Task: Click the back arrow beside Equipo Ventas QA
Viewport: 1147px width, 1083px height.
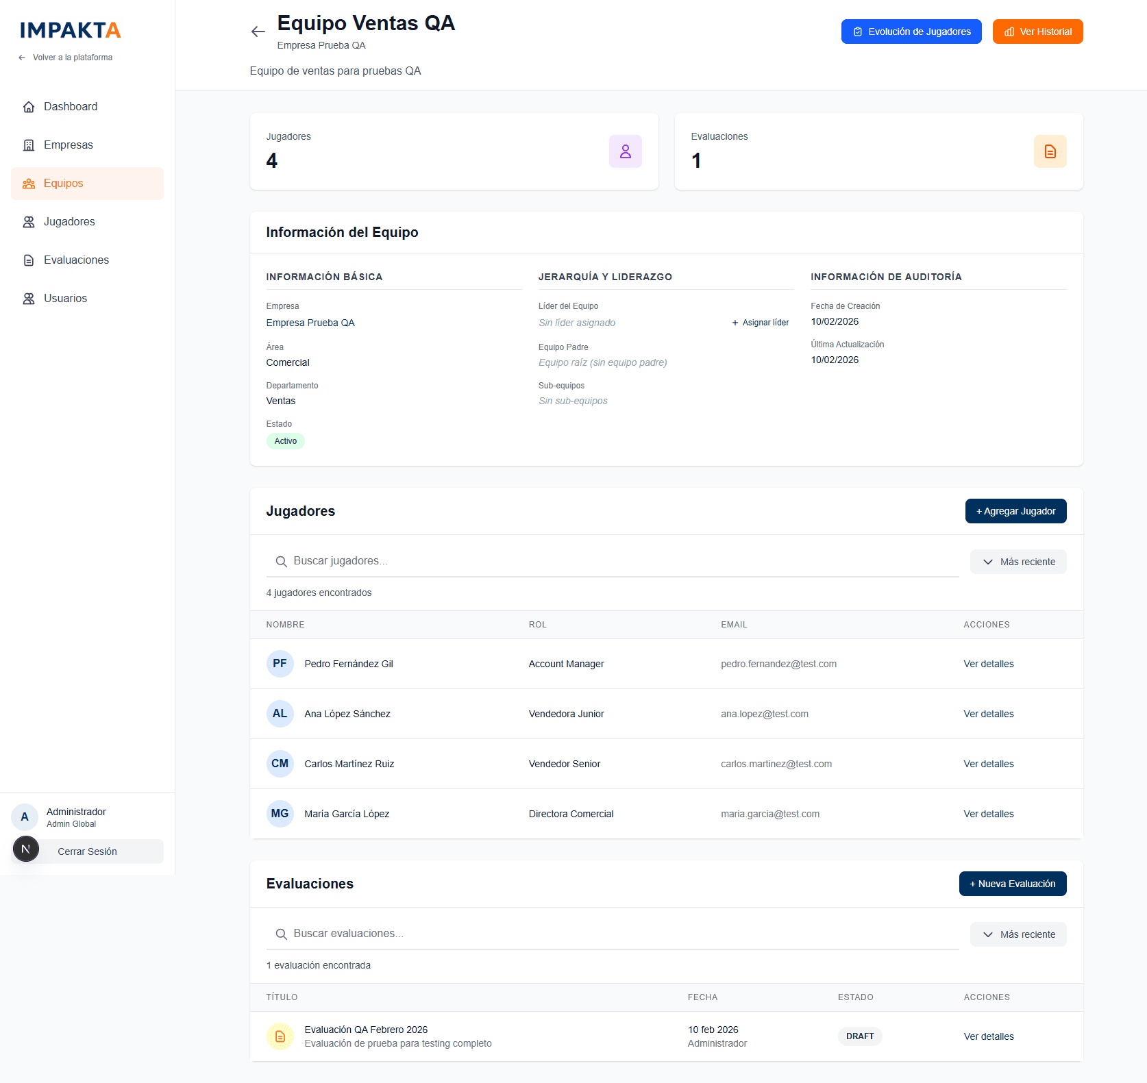Action: pos(258,32)
